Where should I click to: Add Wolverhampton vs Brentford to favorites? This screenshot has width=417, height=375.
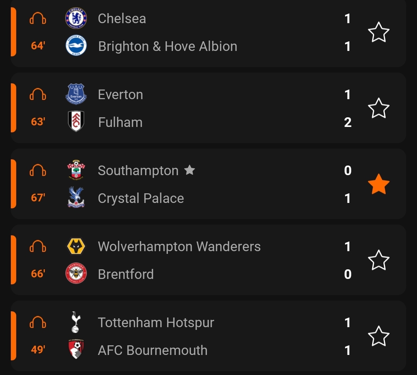click(378, 260)
